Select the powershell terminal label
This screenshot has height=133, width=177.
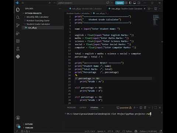click(x=124, y=108)
